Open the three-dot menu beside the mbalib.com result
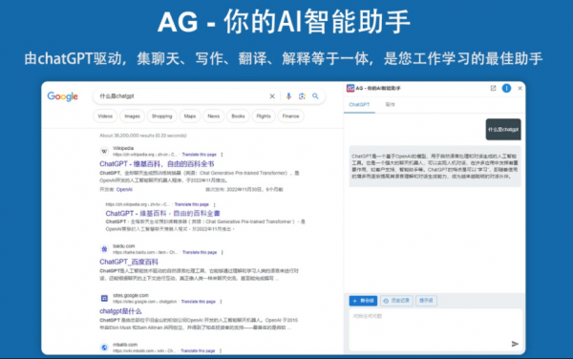Viewport: 573px width, 359px height. (221, 350)
